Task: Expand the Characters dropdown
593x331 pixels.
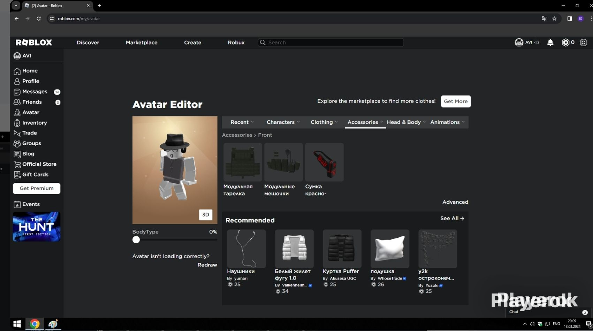Action: coord(283,122)
